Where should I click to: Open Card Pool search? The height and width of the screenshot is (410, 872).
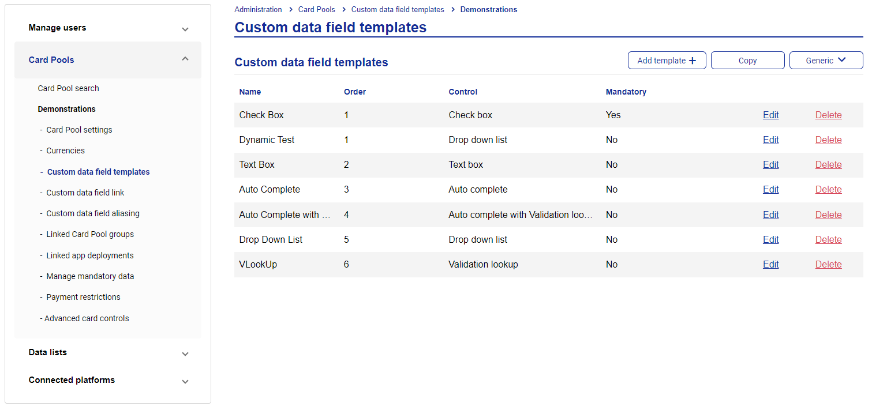click(68, 88)
